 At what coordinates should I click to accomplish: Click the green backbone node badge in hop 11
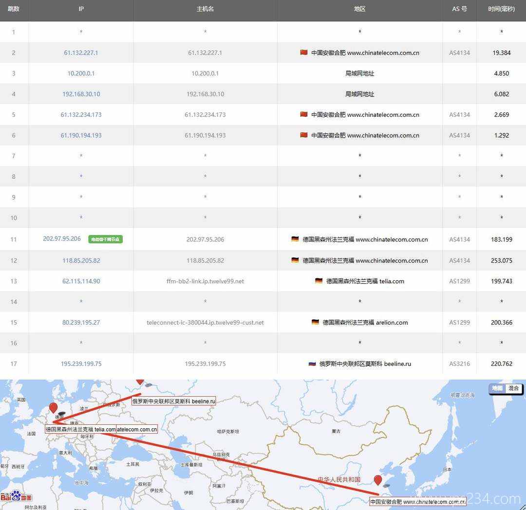pos(105,239)
